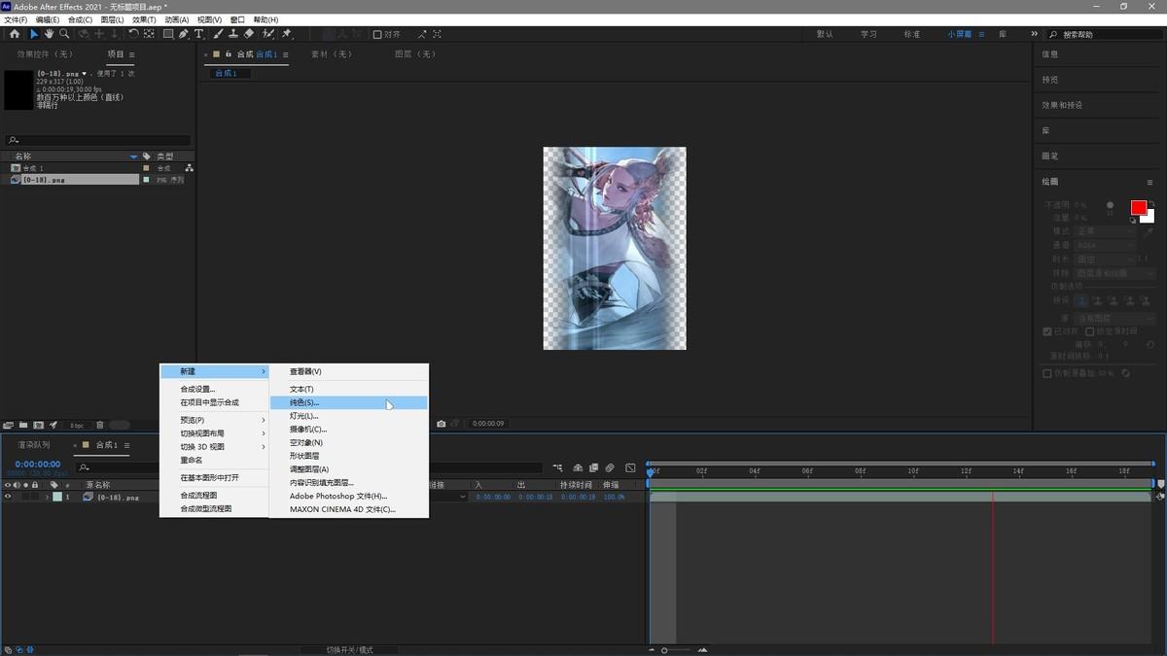This screenshot has width=1167, height=656.
Task: Open the 效果(T) menu in menu bar
Action: click(x=144, y=19)
